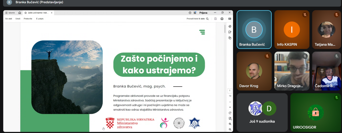Open the apps grid icon
Screen dimensions: 342x133
point(195,13)
